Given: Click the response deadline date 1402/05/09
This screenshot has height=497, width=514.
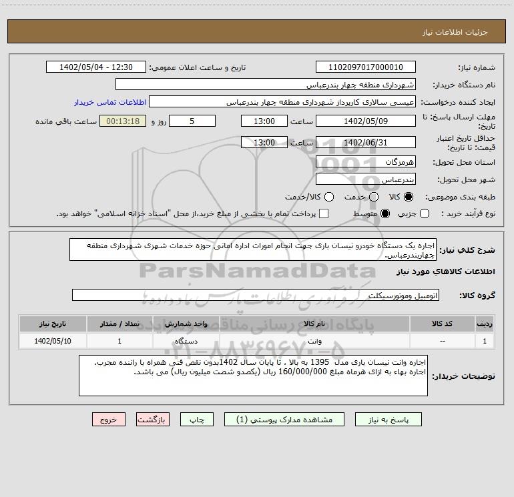Looking at the screenshot, I should point(366,121).
